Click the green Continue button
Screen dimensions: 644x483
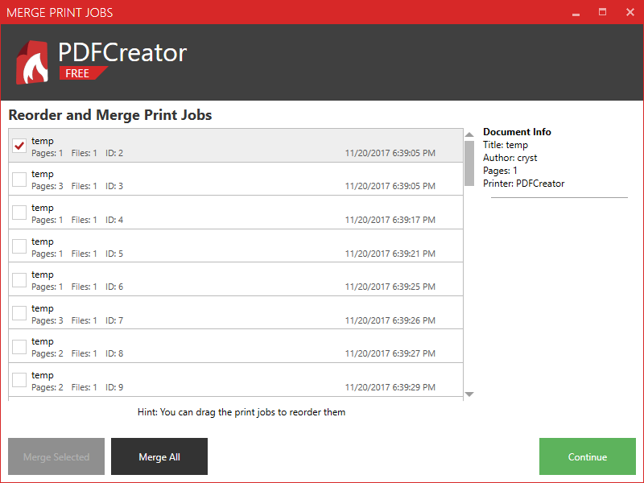588,456
